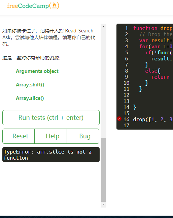Report an issue with Bug button

(83, 136)
